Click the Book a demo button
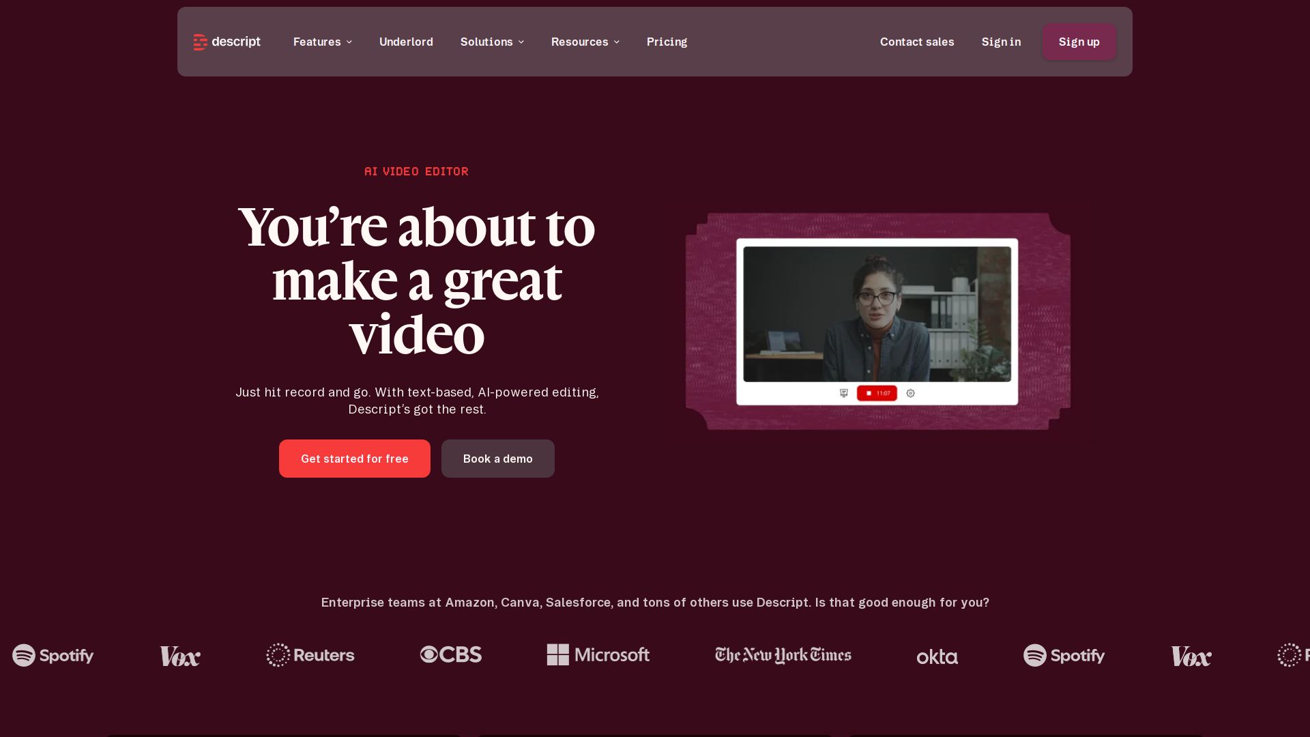Image resolution: width=1310 pixels, height=737 pixels. (498, 459)
